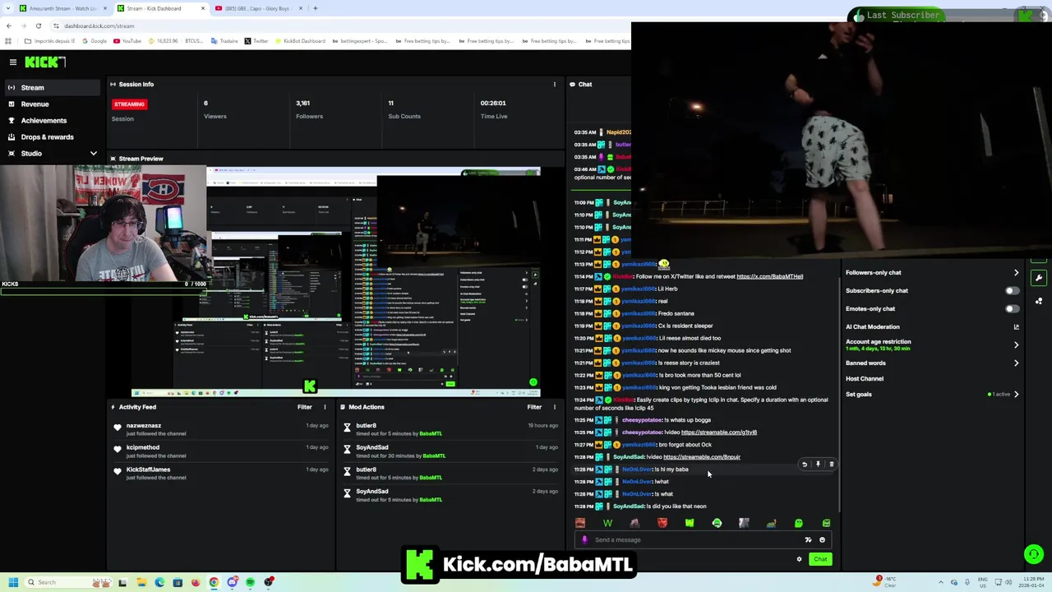This screenshot has height=592, width=1052.
Task: Open Activity Feed Filter dropdown
Action: point(305,407)
